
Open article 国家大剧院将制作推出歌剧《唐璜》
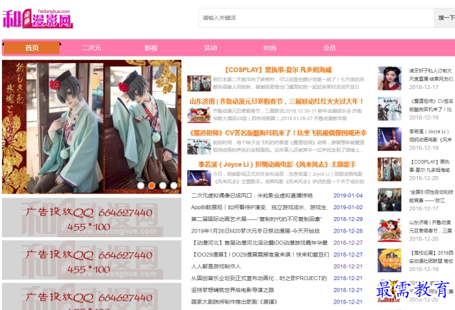pyautogui.click(x=234, y=302)
